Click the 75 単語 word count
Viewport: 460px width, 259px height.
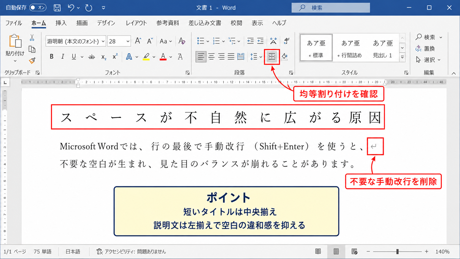(x=43, y=252)
